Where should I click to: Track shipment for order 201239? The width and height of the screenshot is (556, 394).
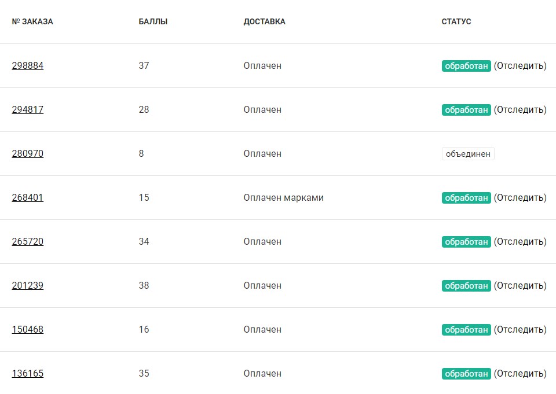(520, 285)
